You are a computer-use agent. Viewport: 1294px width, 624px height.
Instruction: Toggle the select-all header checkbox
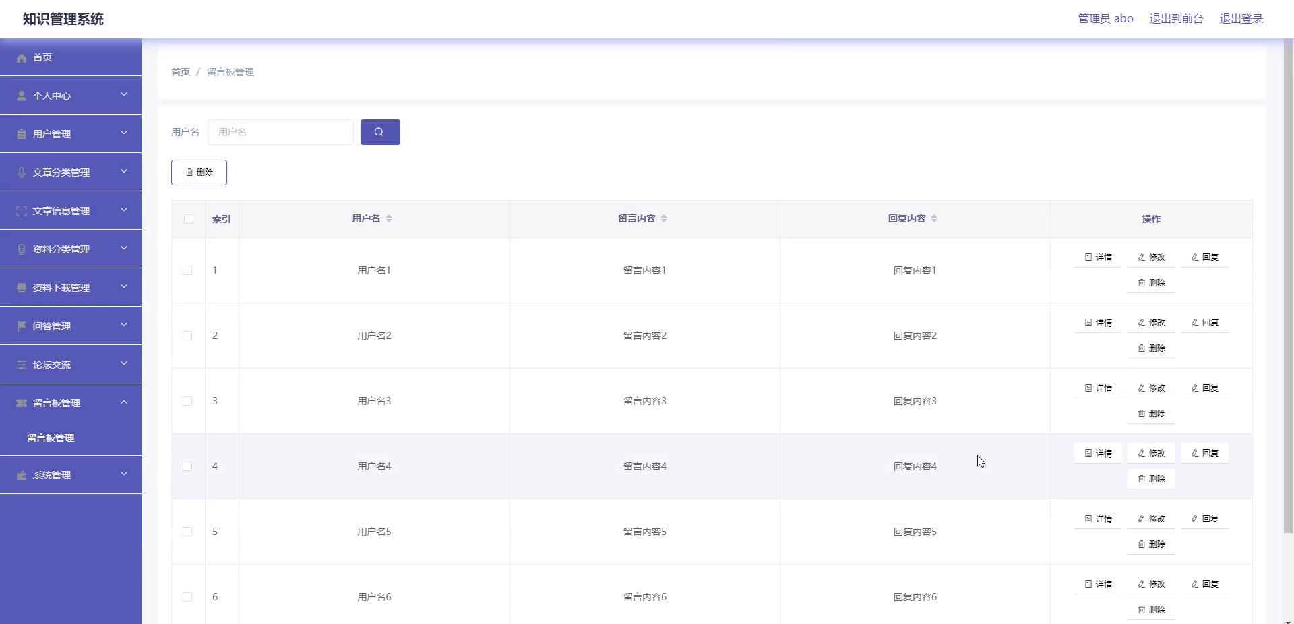click(189, 219)
